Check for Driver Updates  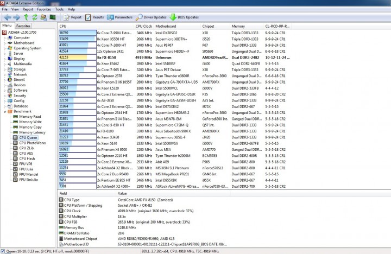coord(151,17)
